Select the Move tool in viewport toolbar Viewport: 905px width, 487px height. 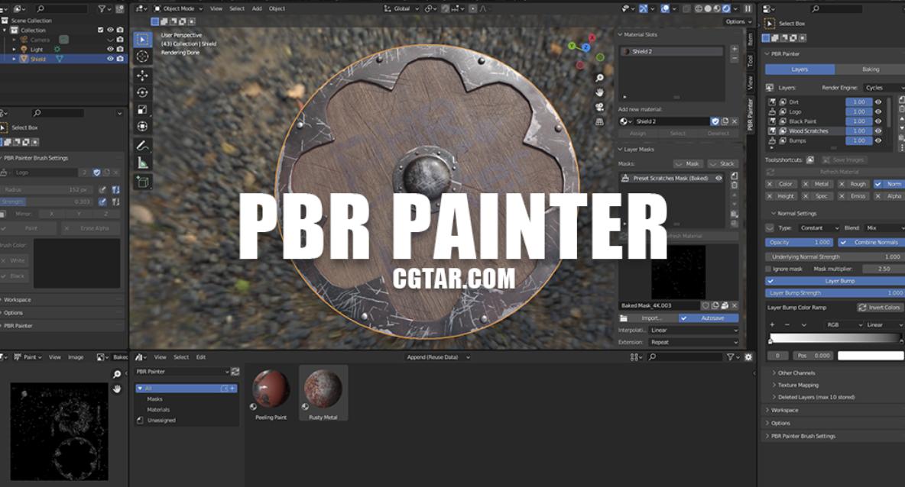point(142,76)
